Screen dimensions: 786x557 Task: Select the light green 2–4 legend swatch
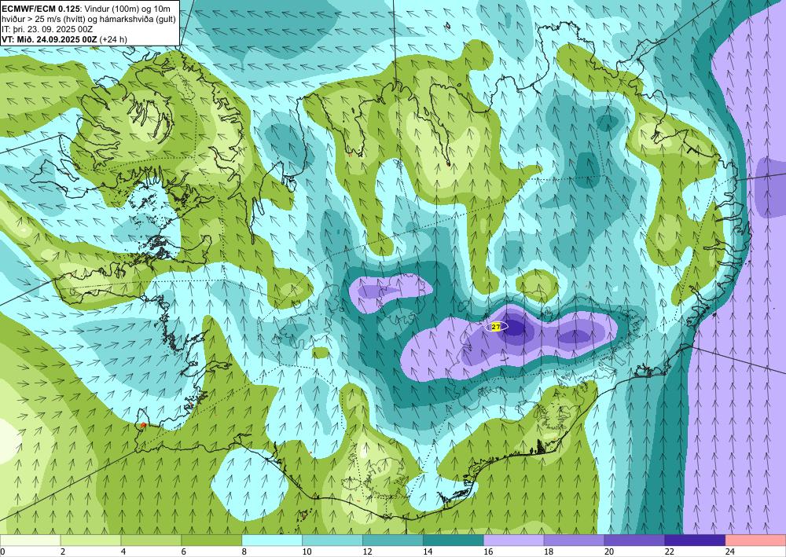coord(90,541)
